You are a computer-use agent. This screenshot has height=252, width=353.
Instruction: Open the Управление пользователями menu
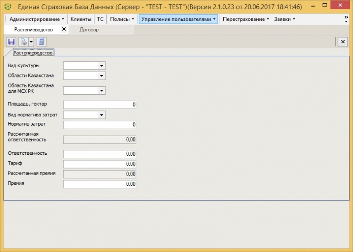(178, 19)
